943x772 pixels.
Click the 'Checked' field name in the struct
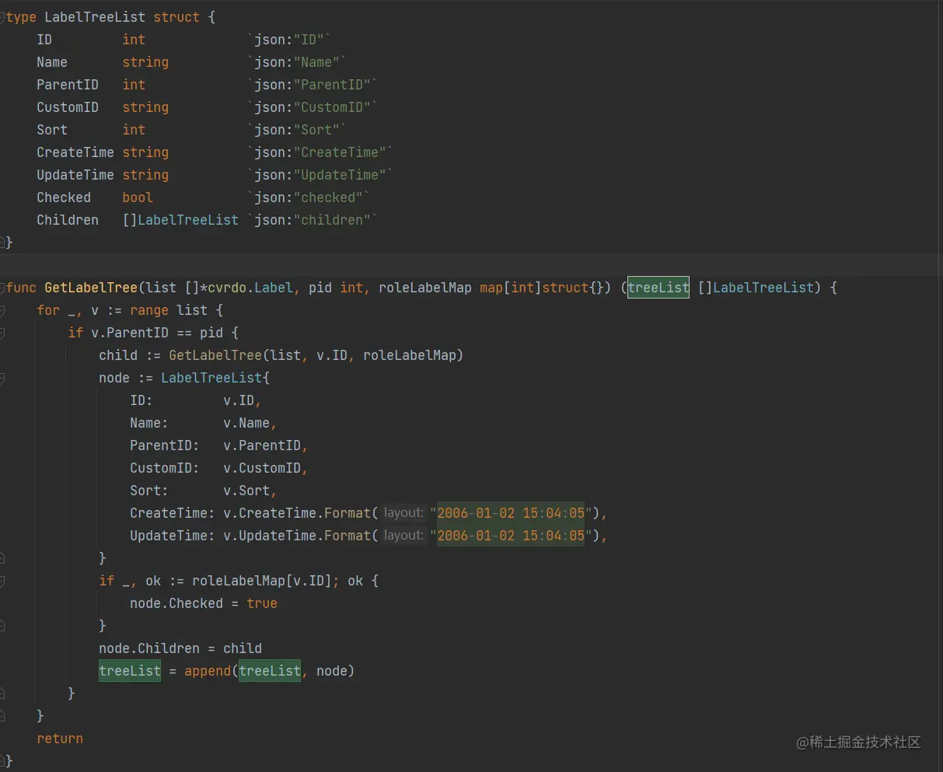(64, 197)
